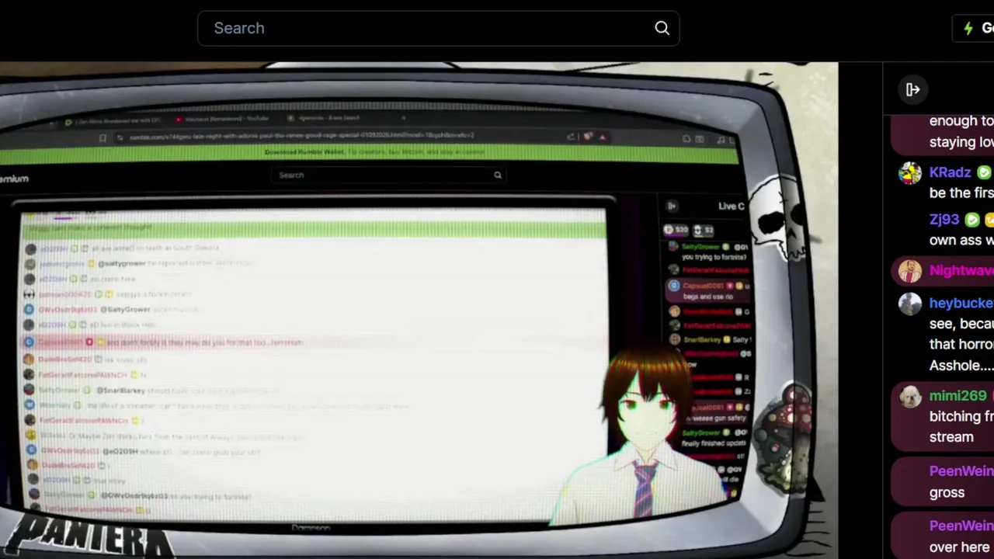Screen dimensions: 994x559
Task: Open Zj93's username in chat
Action: pos(944,220)
